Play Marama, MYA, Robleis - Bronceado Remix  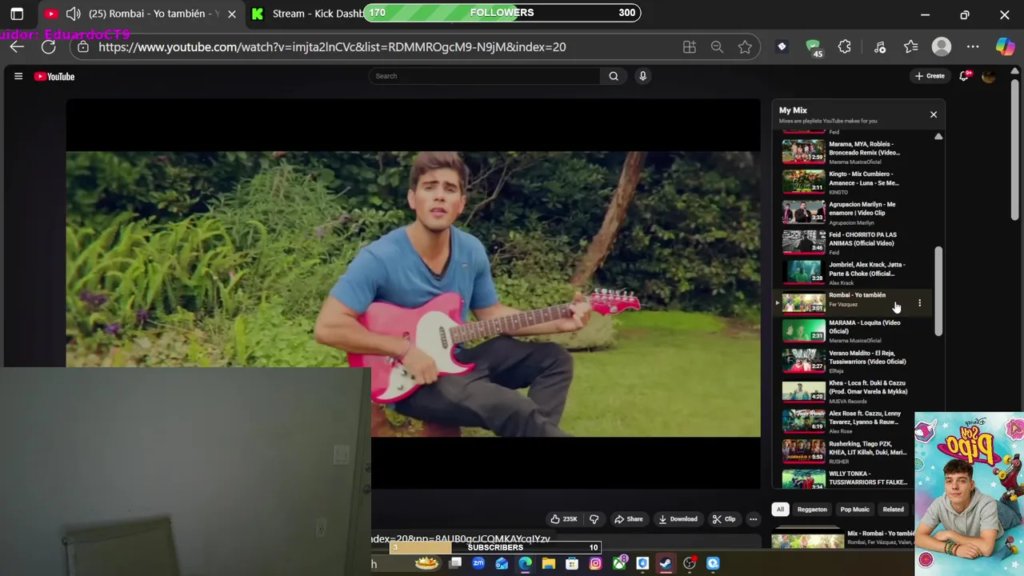[x=854, y=152]
